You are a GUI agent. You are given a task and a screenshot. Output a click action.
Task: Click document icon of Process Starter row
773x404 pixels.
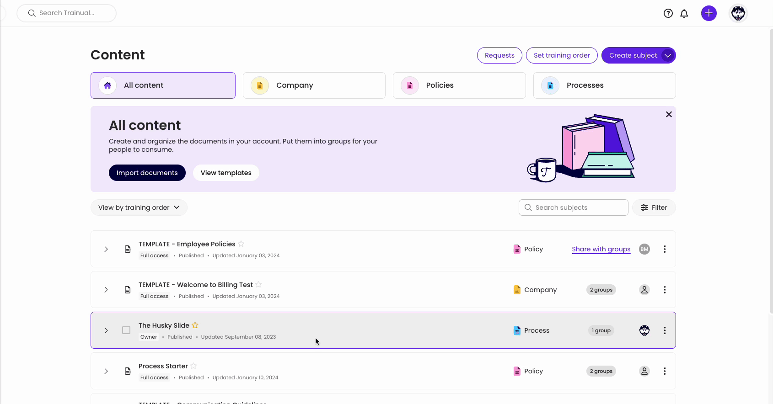tap(128, 371)
